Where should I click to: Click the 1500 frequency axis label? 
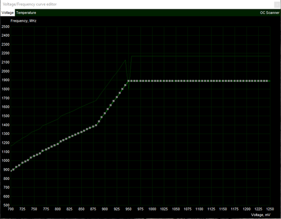click(5, 116)
